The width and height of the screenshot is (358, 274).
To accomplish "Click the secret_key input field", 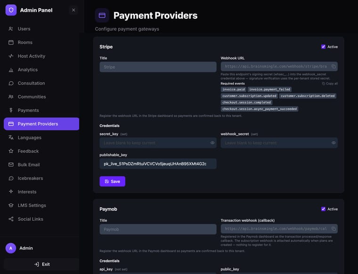I will (x=158, y=143).
